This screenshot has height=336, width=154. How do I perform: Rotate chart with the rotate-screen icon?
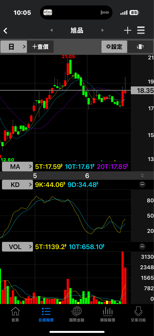[140, 47]
